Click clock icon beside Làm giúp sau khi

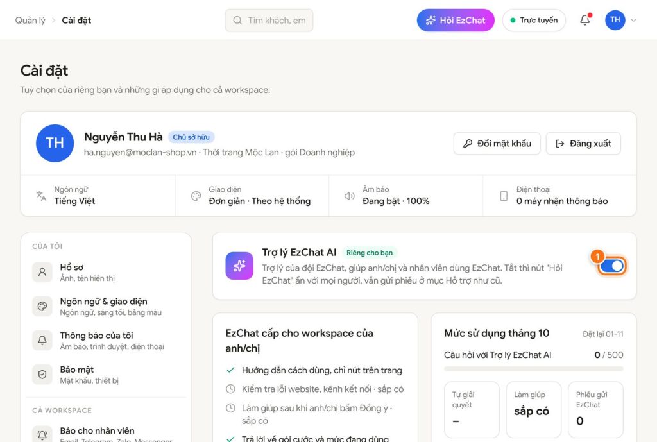[x=230, y=407]
